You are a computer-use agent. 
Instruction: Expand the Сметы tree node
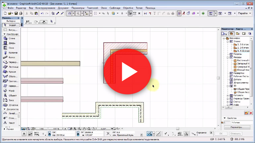[228, 102]
